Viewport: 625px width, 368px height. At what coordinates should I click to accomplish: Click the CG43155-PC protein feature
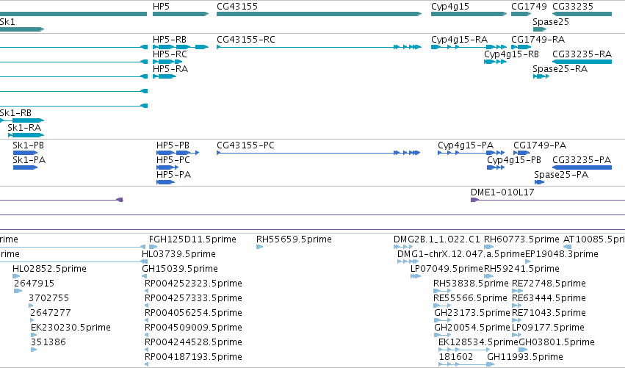[x=319, y=153]
